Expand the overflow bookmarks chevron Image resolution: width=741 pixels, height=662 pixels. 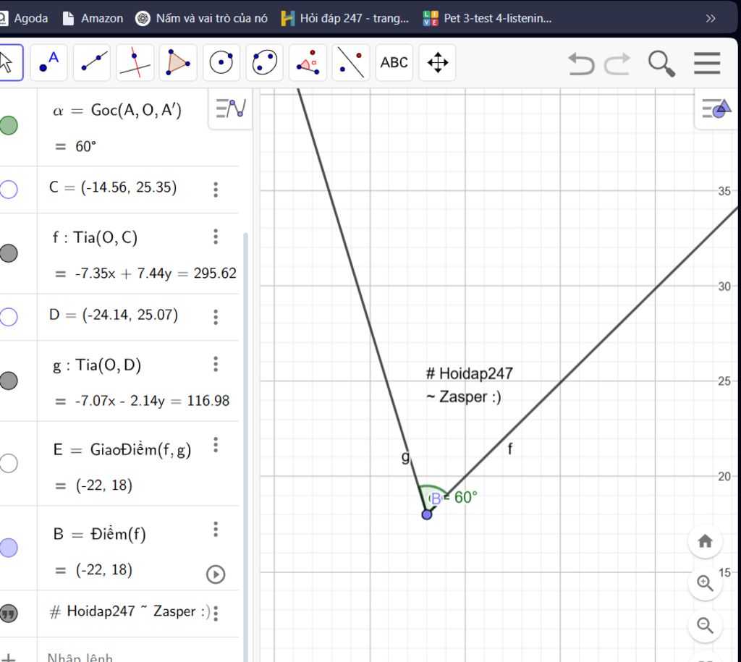(711, 18)
